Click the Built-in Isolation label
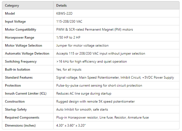Viewport: 182px width, 131px height. point(18,69)
